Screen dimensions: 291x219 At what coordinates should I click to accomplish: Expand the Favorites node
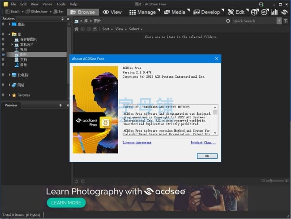[9, 95]
